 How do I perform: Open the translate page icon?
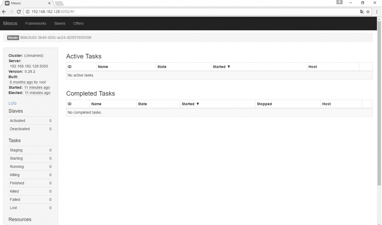(362, 12)
